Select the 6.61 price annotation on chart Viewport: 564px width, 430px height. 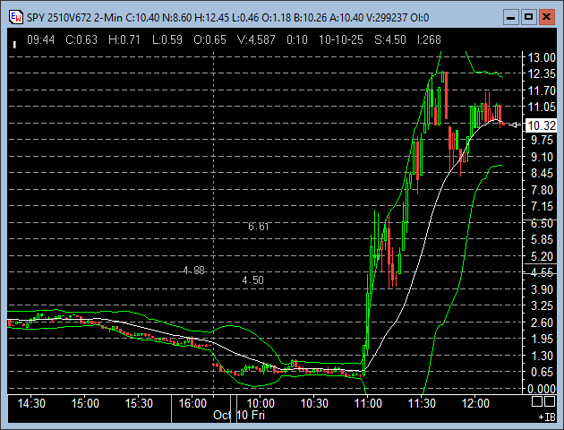tap(259, 228)
